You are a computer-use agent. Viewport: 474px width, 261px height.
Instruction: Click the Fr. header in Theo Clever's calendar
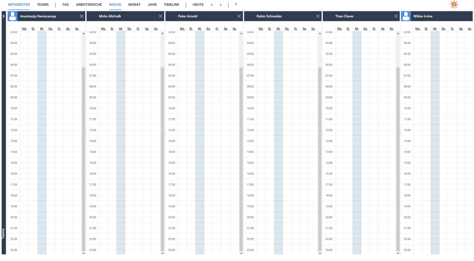pos(374,29)
